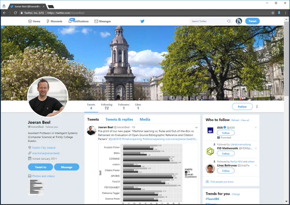Click Joeran Beel's large profile photo
The width and height of the screenshot is (290, 205).
48,97
